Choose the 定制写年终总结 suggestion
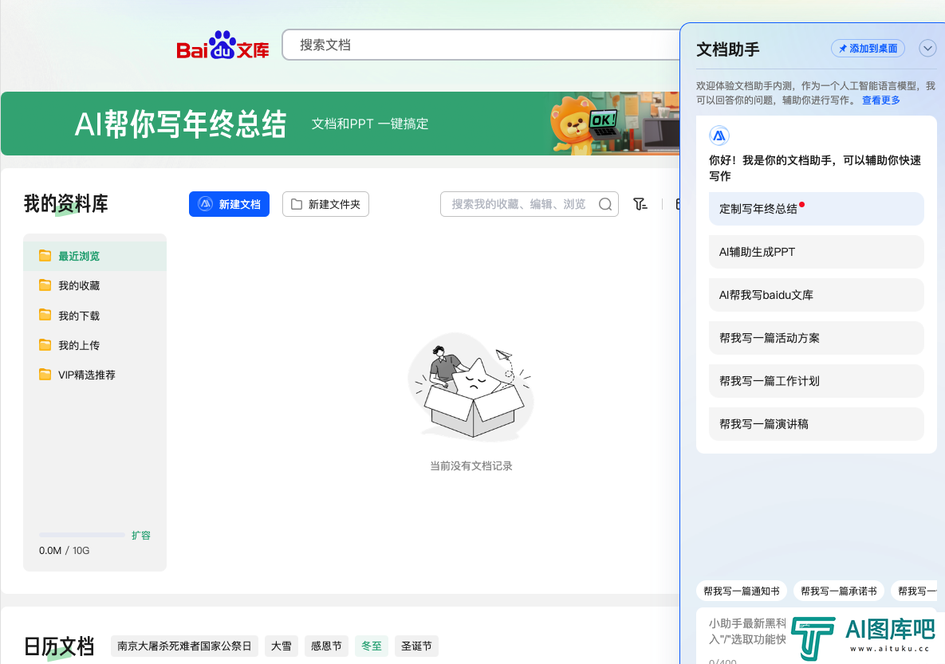This screenshot has width=945, height=664. click(x=816, y=209)
